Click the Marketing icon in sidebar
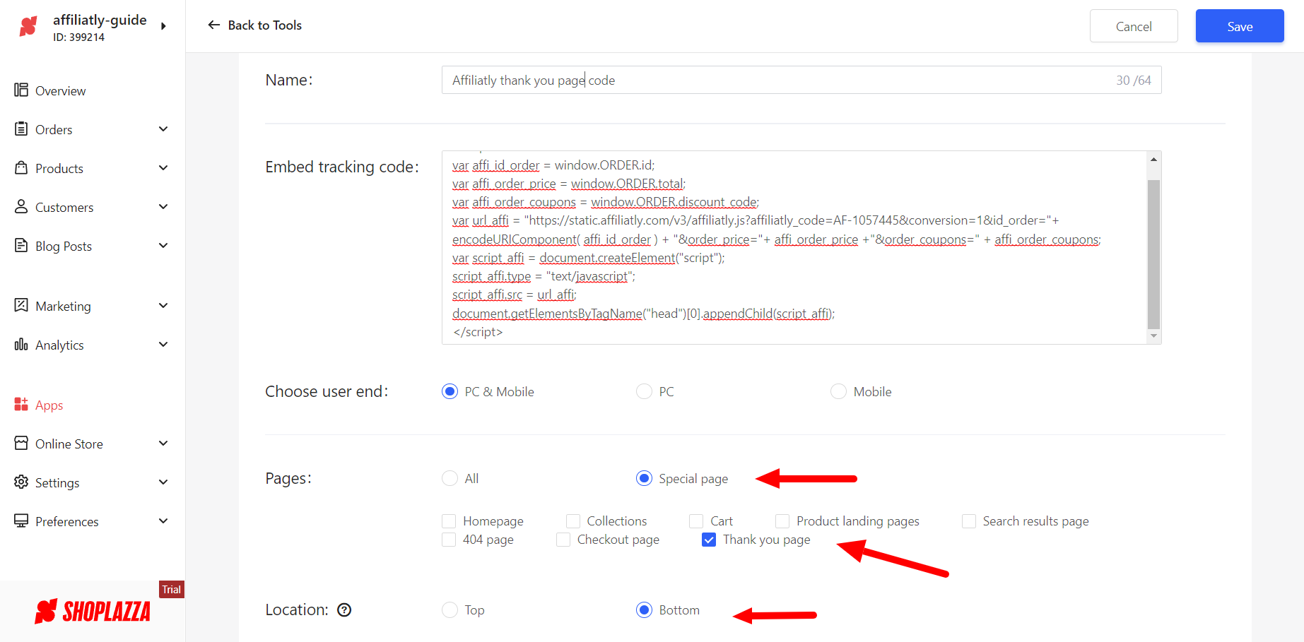The width and height of the screenshot is (1304, 642). point(21,305)
